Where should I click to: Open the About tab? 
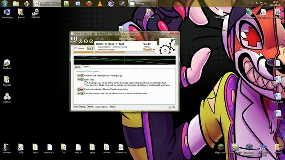pyautogui.click(x=112, y=107)
